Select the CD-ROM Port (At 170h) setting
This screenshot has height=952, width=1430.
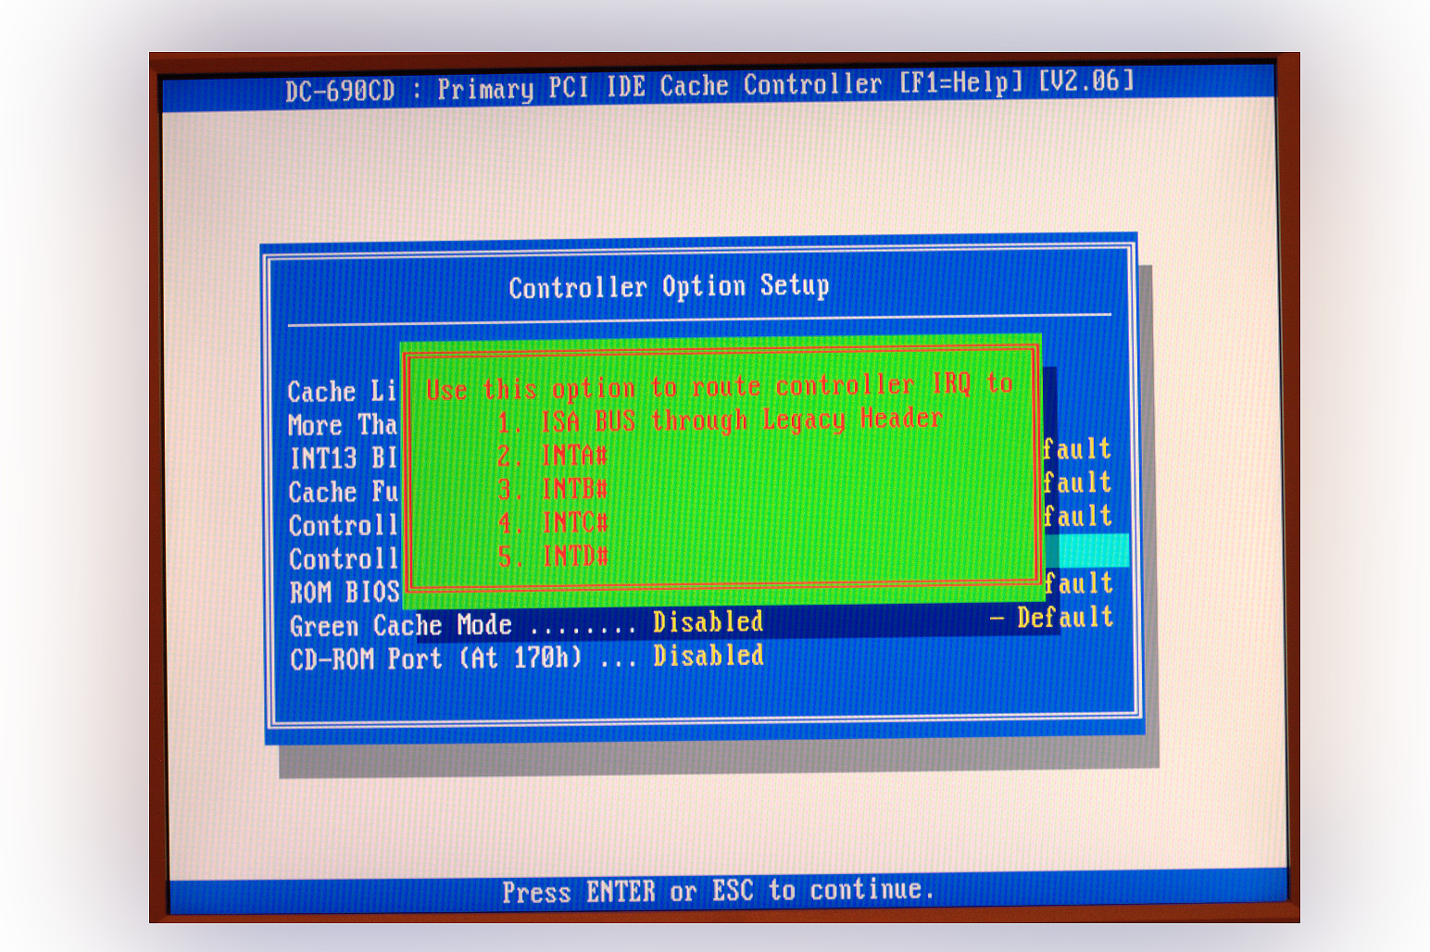tap(435, 659)
